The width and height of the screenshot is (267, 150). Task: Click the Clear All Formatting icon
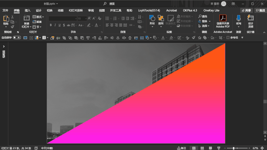pyautogui.click(x=100, y=18)
